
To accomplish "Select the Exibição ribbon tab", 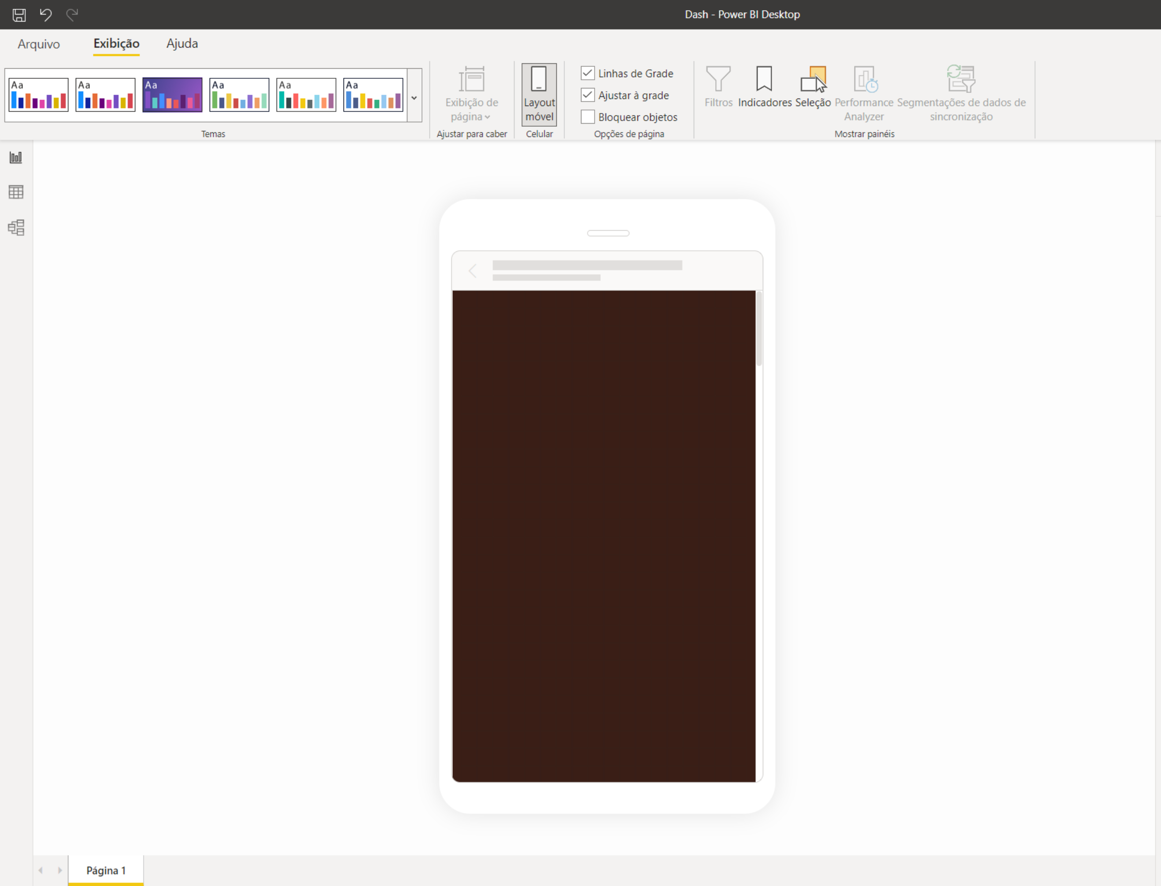I will [116, 44].
